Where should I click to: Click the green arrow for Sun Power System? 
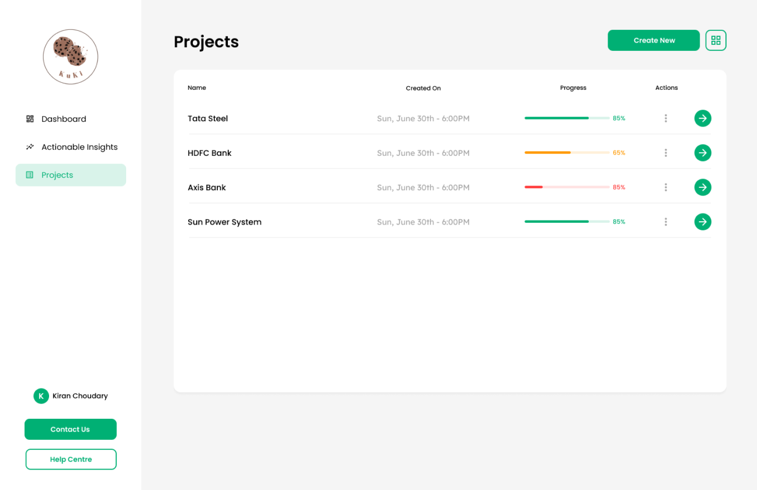point(703,222)
